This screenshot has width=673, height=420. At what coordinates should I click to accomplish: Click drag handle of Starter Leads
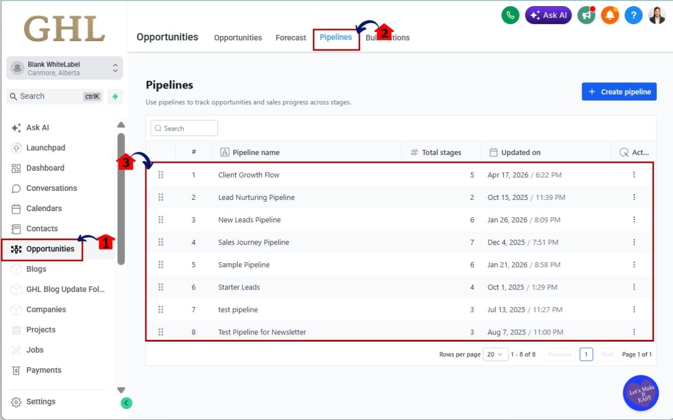click(161, 287)
